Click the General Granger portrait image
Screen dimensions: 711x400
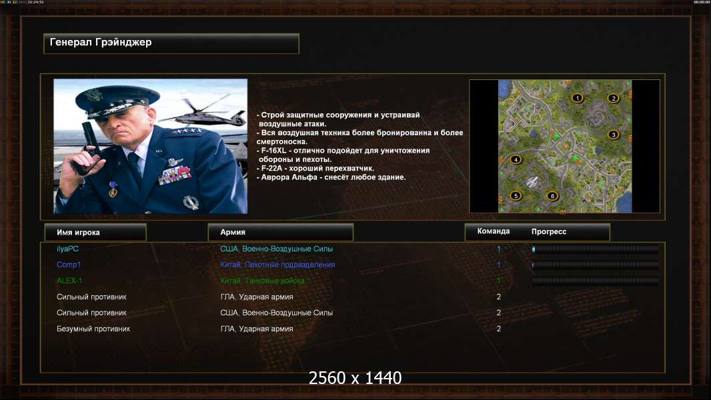coord(151,146)
